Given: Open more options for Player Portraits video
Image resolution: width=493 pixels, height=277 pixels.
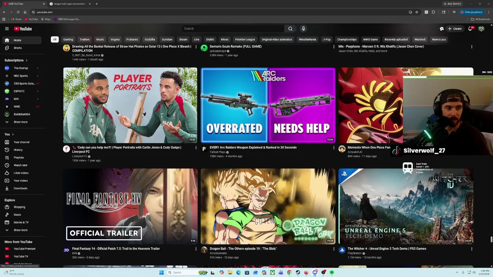Looking at the screenshot, I should coord(196,148).
